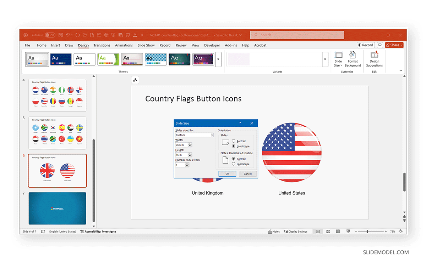Toggle the Notes pane
Screen dimensions: 426x263
(274, 231)
